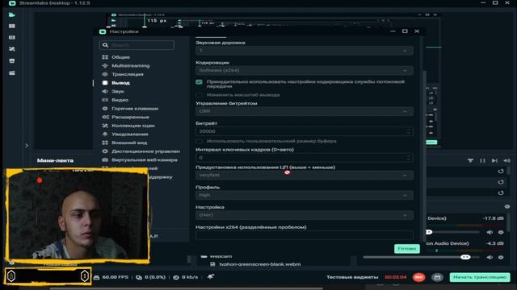This screenshot has width=517, height=290.
Task: Click the red REC record button
Action: 418,277
